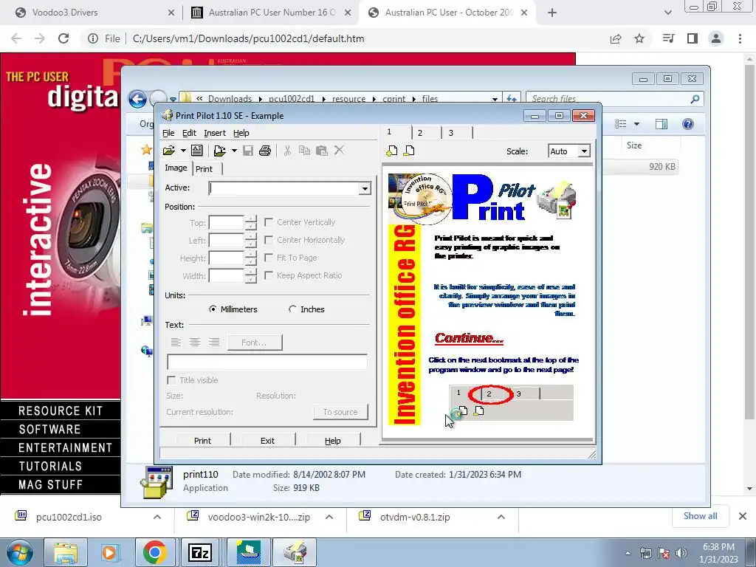Screen dimensions: 756x567
Task: Click the Chrome reload icon
Action: click(63, 38)
